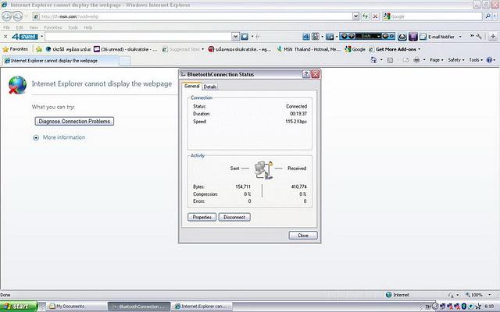Open the address bar dropdown arrow

click(356, 16)
